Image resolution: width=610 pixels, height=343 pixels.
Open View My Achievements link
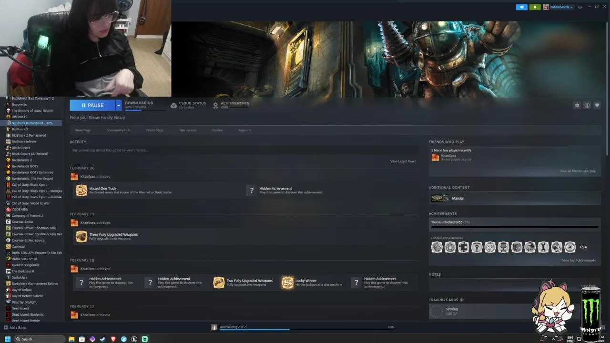pyautogui.click(x=579, y=261)
